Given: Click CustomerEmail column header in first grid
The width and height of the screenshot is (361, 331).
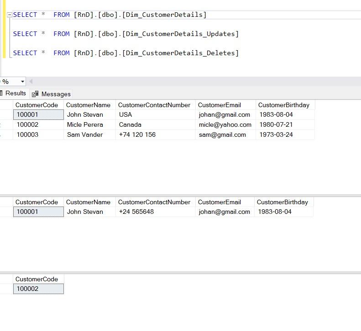Looking at the screenshot, I should 219,105.
